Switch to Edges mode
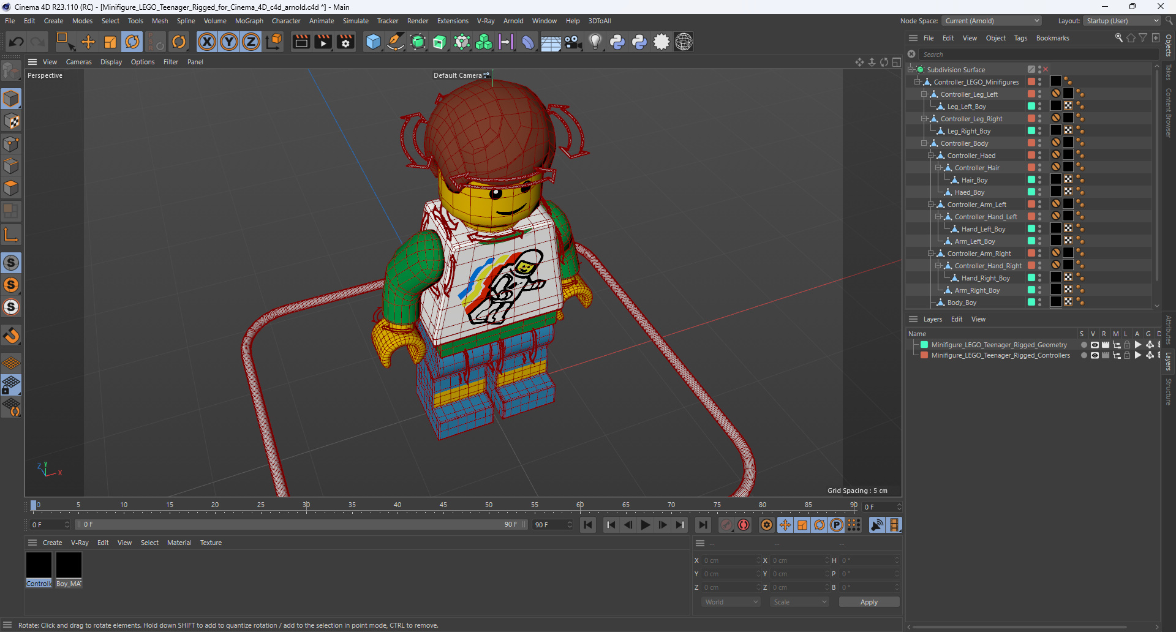This screenshot has height=632, width=1176. pyautogui.click(x=11, y=166)
